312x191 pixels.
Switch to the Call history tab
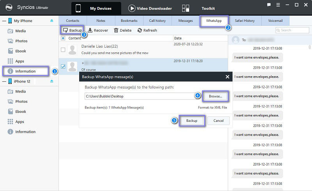pyautogui.click(x=158, y=21)
